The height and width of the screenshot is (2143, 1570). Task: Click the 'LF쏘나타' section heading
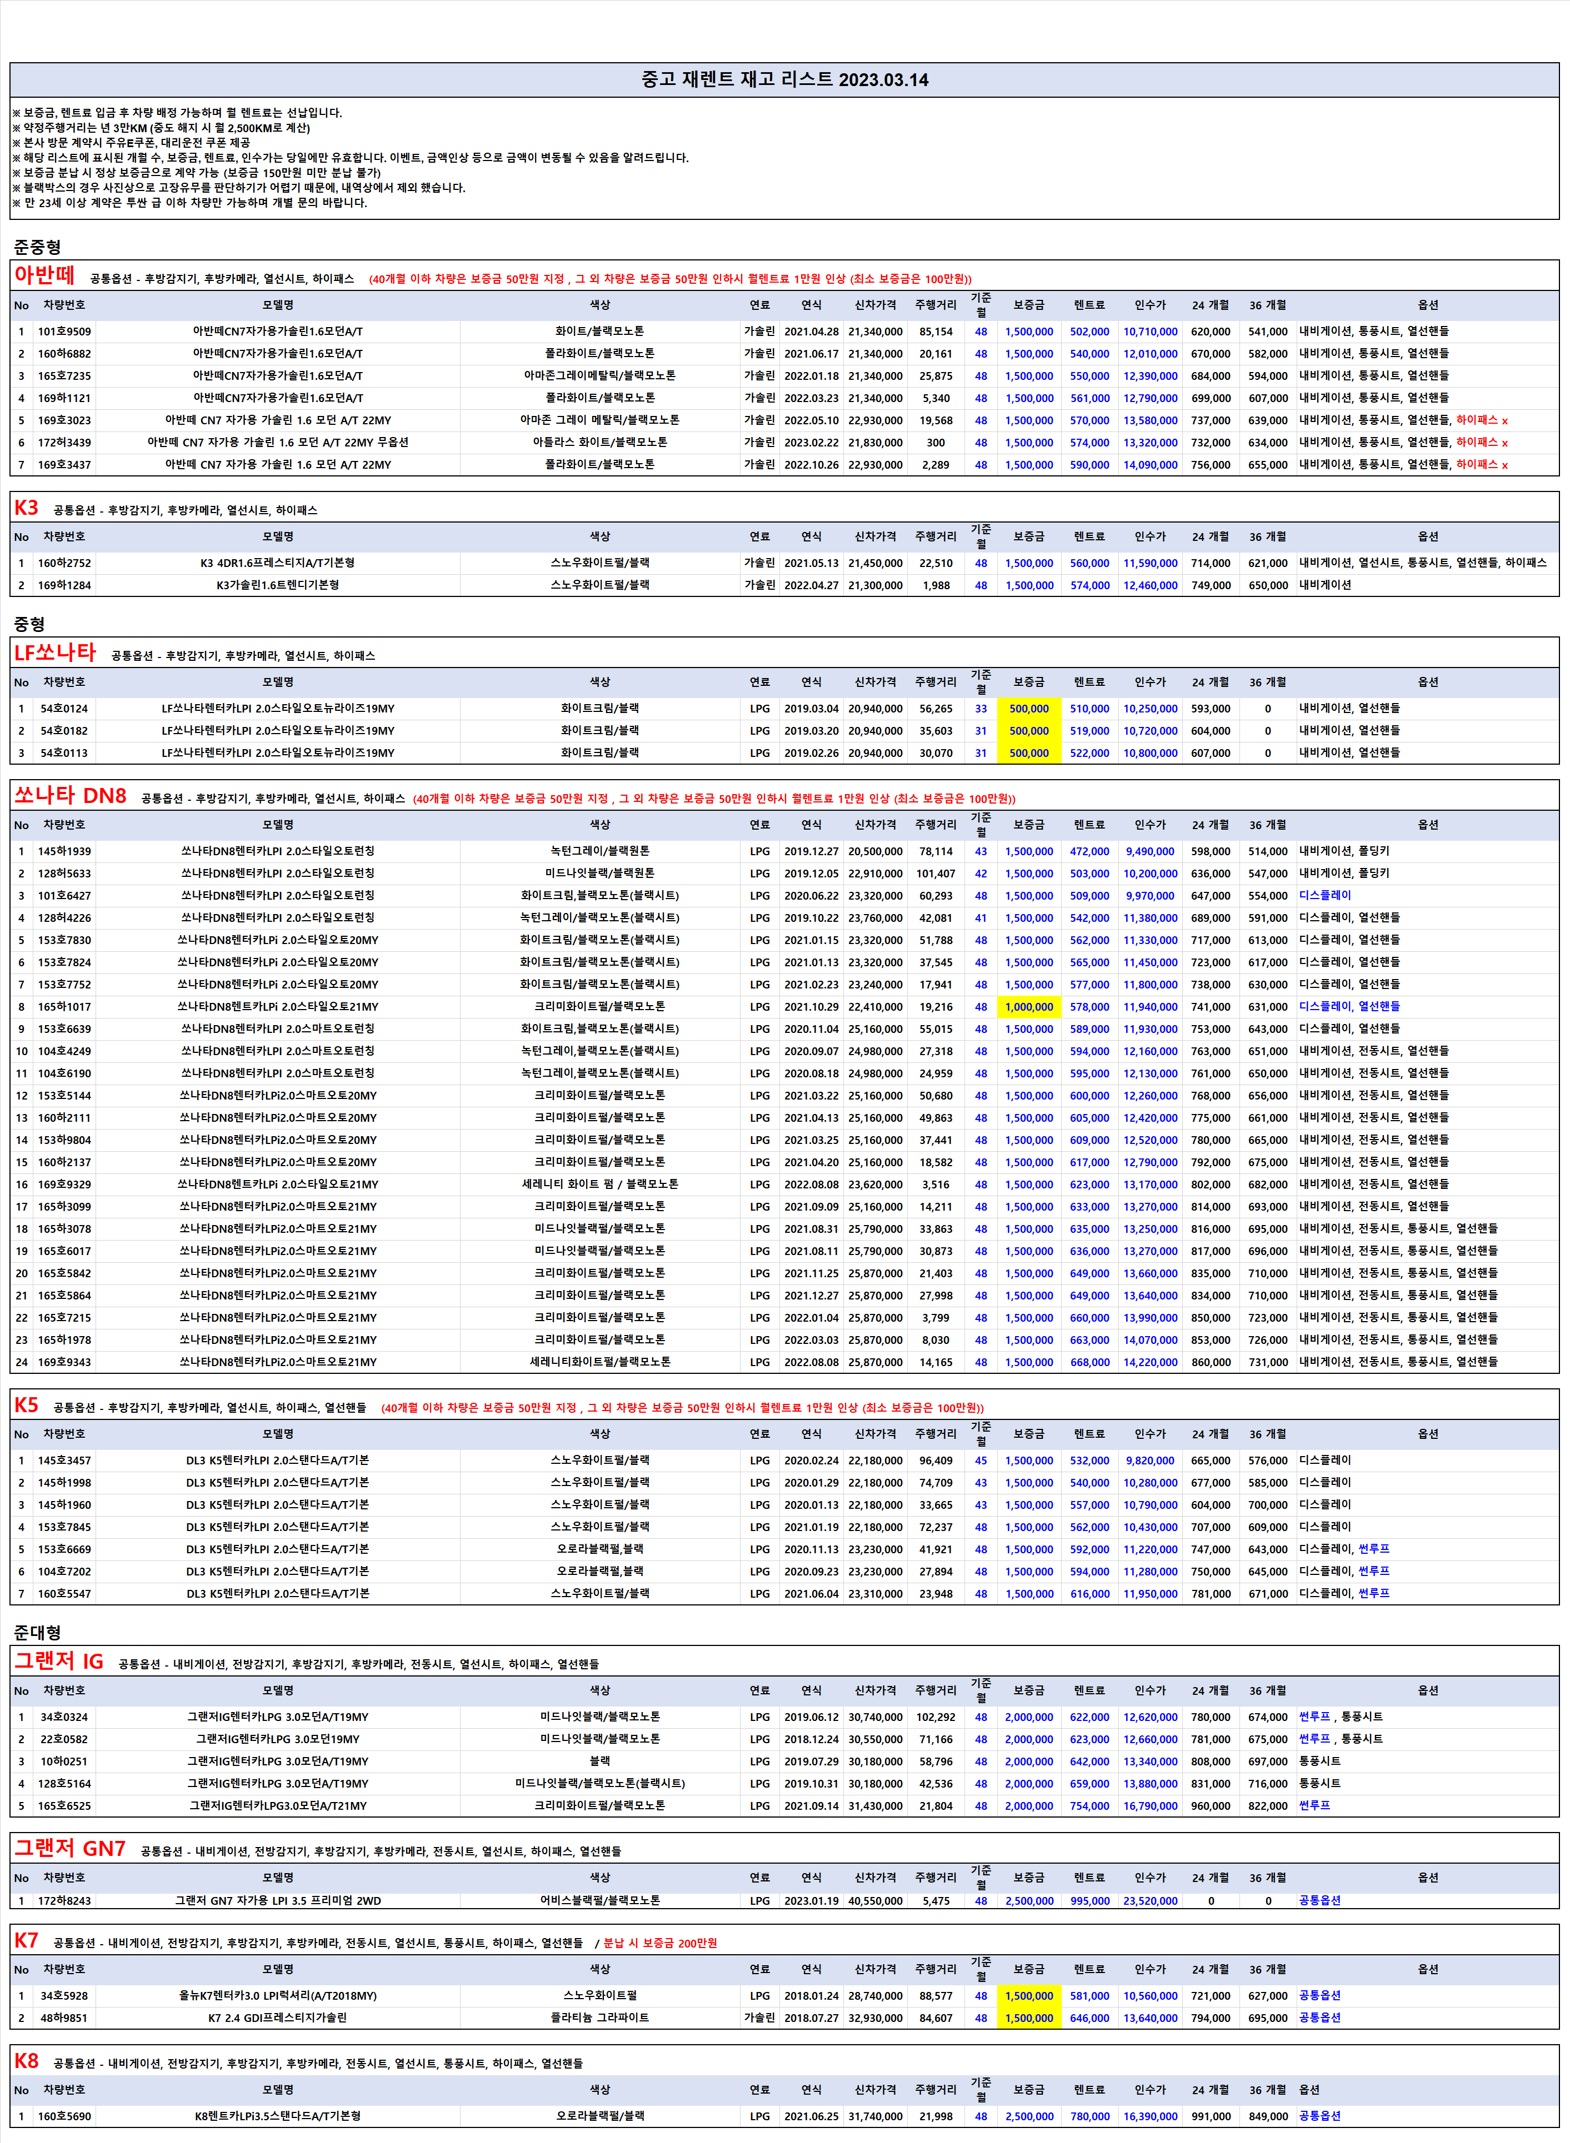tap(55, 653)
